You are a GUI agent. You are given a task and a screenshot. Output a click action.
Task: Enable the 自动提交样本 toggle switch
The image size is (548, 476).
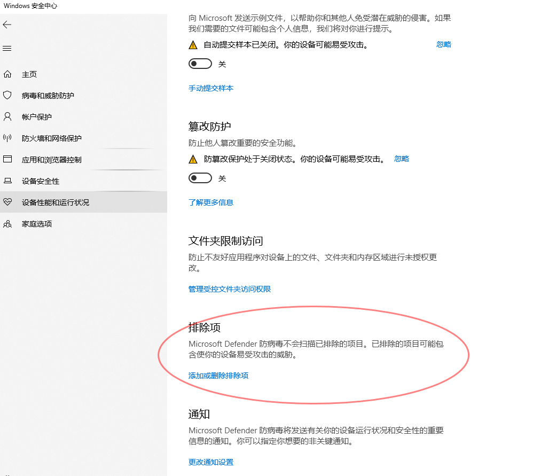pos(200,64)
